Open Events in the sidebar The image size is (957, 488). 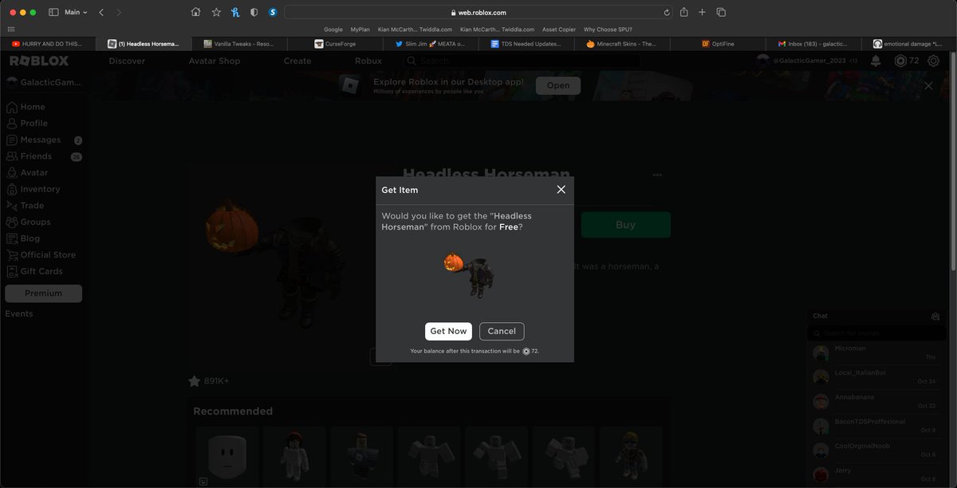pyautogui.click(x=19, y=314)
